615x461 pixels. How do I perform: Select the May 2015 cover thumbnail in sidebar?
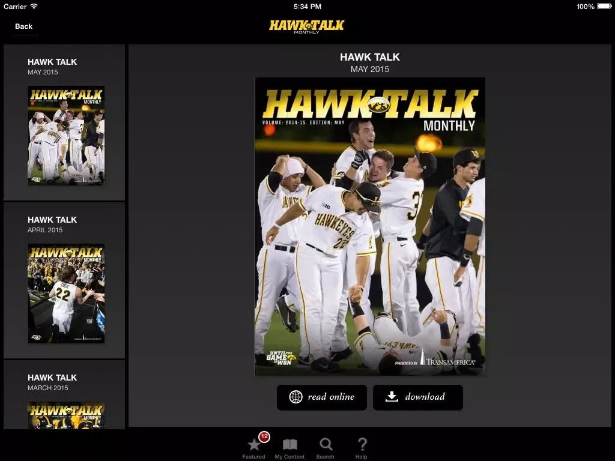66,135
